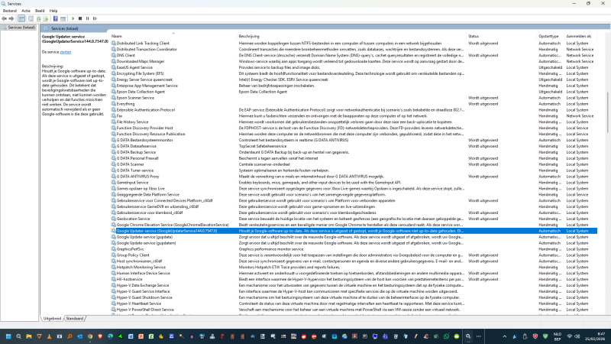
Task: Click the 'starten' link to start service
Action: (x=66, y=52)
